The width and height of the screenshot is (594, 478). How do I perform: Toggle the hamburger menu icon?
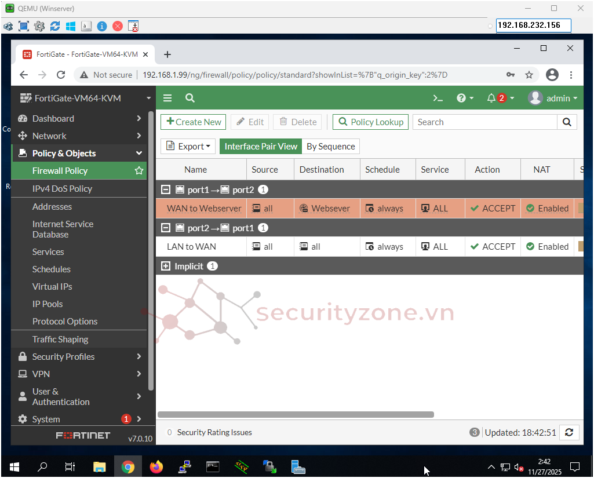(167, 98)
